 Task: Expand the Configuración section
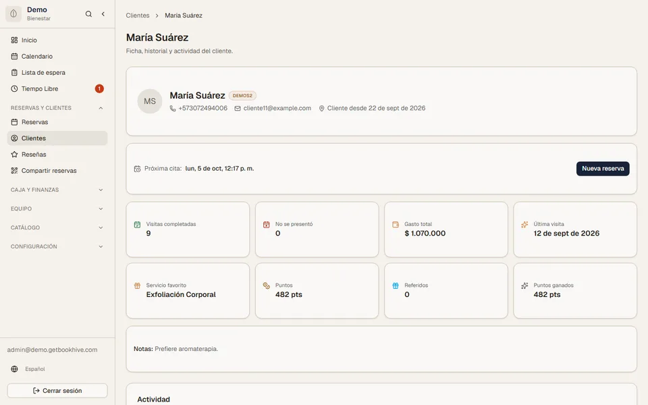point(57,246)
